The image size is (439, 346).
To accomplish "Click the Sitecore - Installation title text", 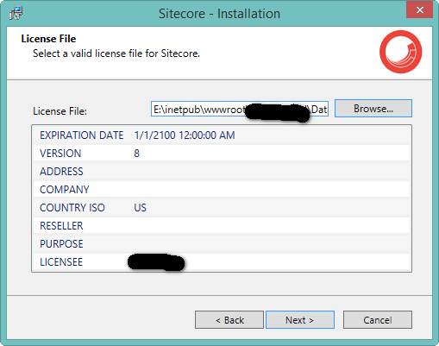I will (219, 14).
